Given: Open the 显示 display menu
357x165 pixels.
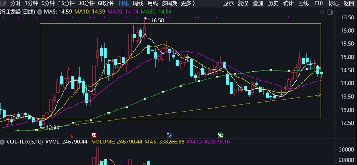Looking at the screenshot, I should coord(228,3).
